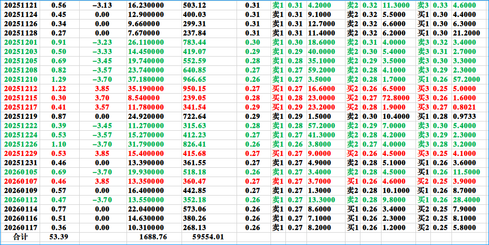Screen dimensions: 489x245
Task: Select the cell 400.03
Action: pyautogui.click(x=195, y=14)
